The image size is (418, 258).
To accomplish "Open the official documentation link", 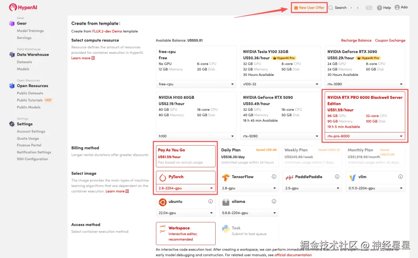I will click(293, 255).
